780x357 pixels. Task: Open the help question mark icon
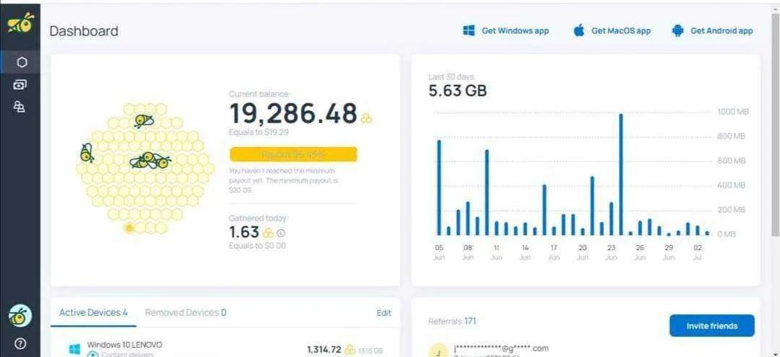click(20, 343)
